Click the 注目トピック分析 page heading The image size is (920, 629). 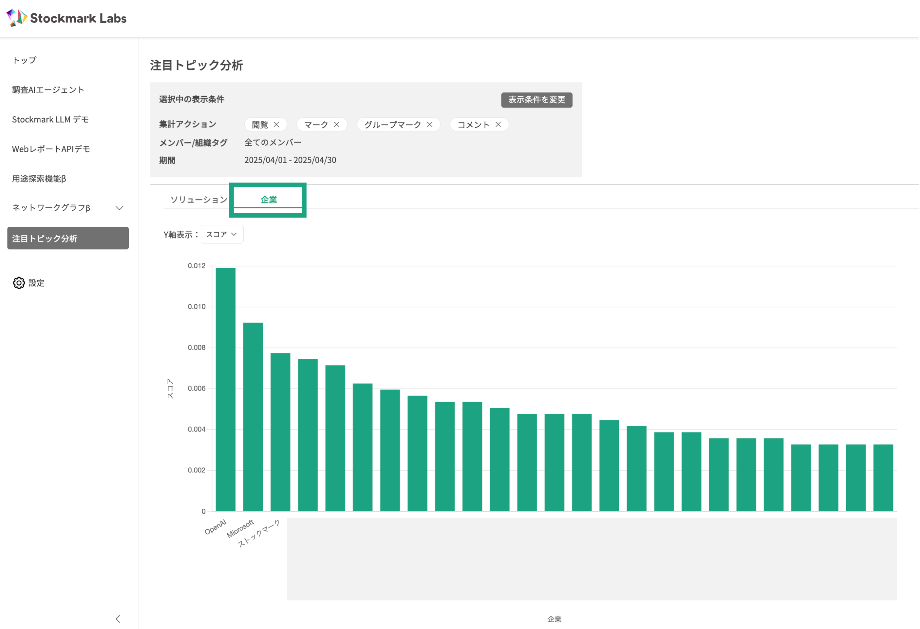197,65
